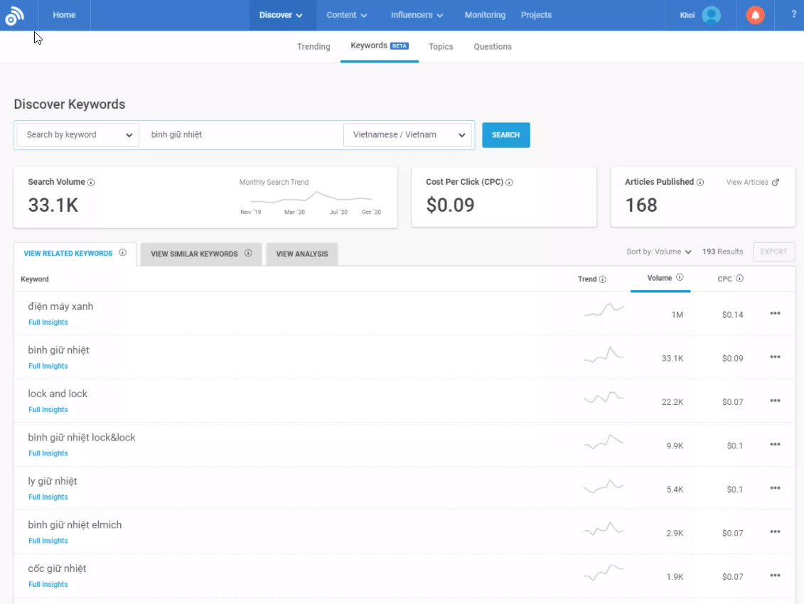Switch to the VIEW ANALYSIS tab

coord(301,254)
